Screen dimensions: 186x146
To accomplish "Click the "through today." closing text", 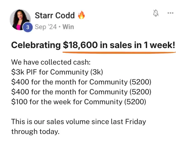I will click(35, 132).
